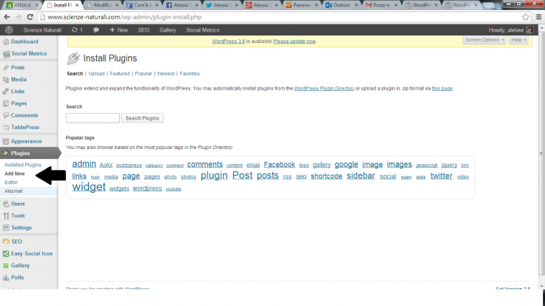Open the updates icon showing 1
Image resolution: width=545 pixels, height=306 pixels.
tap(77, 30)
